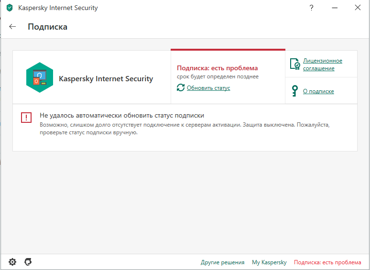Viewport: 370px width, 270px height.
Task: Open Лицензионное соглашение link
Action: click(323, 65)
